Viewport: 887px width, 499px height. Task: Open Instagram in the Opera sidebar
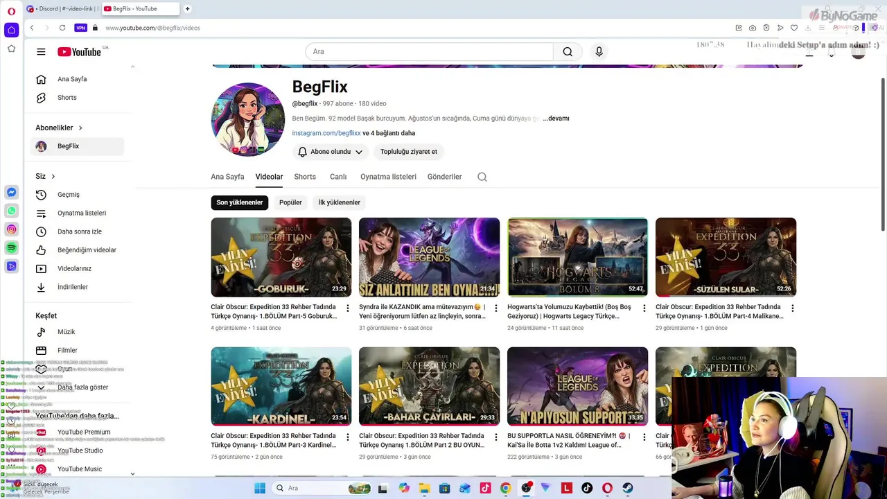pyautogui.click(x=11, y=229)
